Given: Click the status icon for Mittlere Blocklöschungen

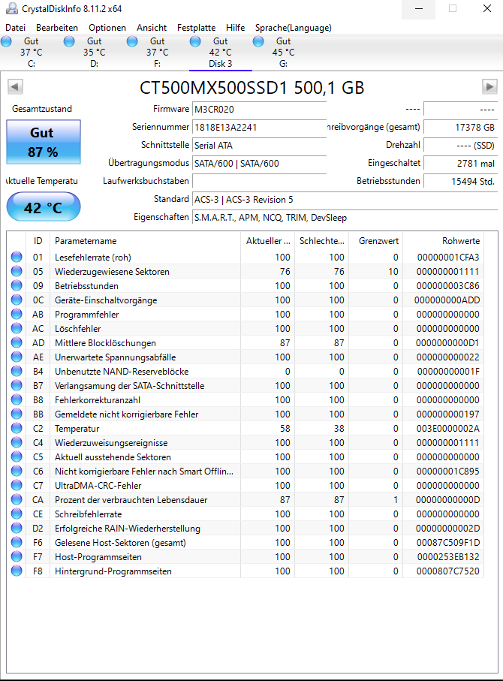Looking at the screenshot, I should pos(17,342).
